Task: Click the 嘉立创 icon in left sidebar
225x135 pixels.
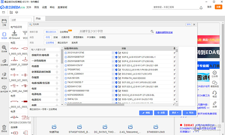Action: (4, 76)
